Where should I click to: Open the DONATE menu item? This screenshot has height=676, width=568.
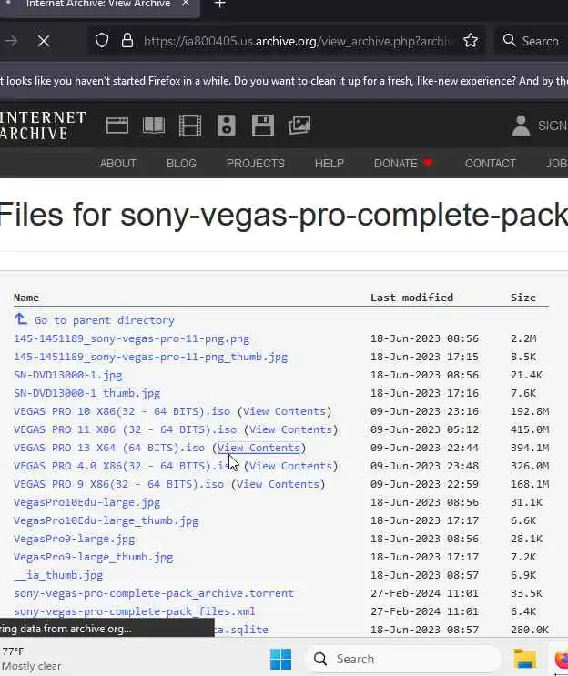coord(403,164)
